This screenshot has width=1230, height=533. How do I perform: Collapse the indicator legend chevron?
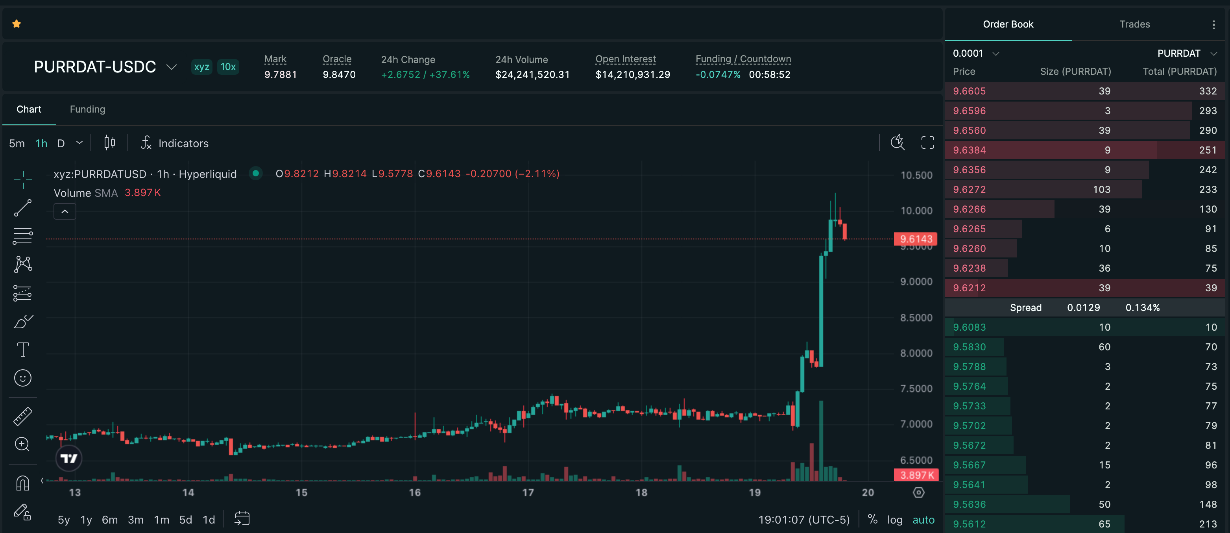(65, 211)
